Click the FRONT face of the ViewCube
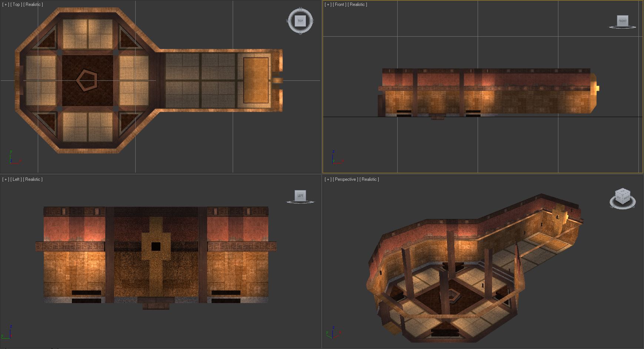Image resolution: width=644 pixels, height=349 pixels. 623,21
